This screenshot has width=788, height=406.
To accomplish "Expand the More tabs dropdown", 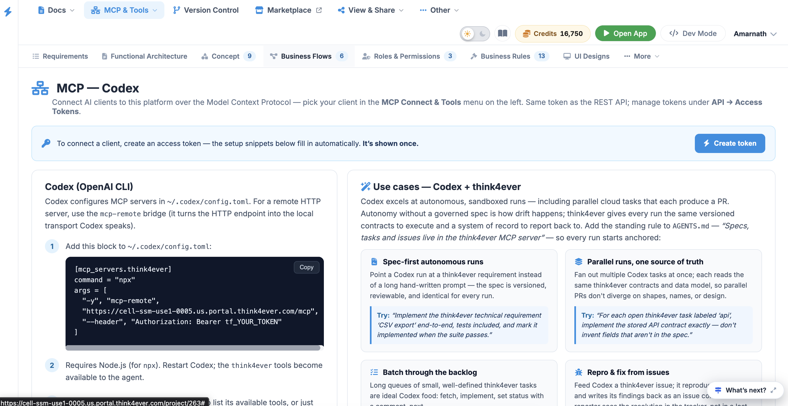I will tap(642, 56).
